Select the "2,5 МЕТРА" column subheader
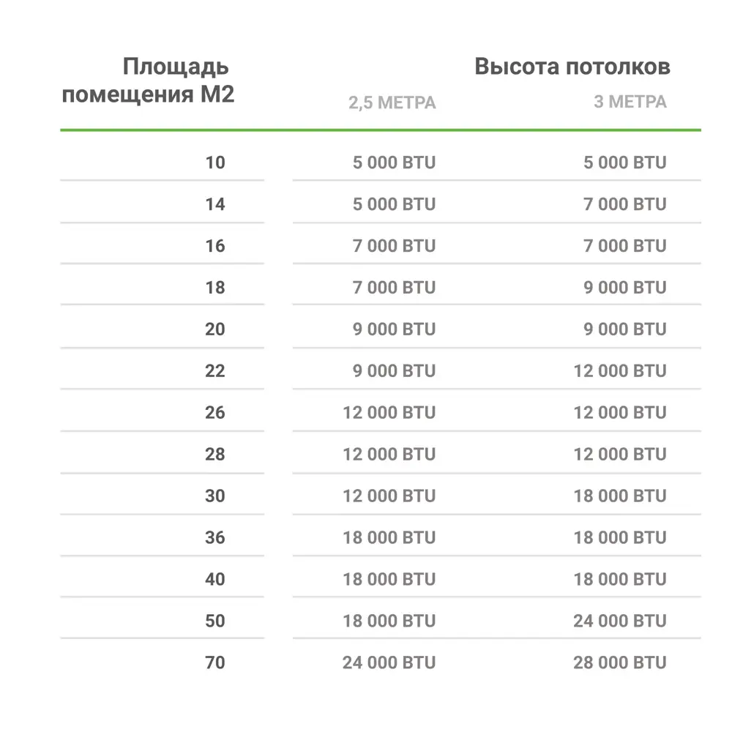The width and height of the screenshot is (732, 732). (392, 102)
